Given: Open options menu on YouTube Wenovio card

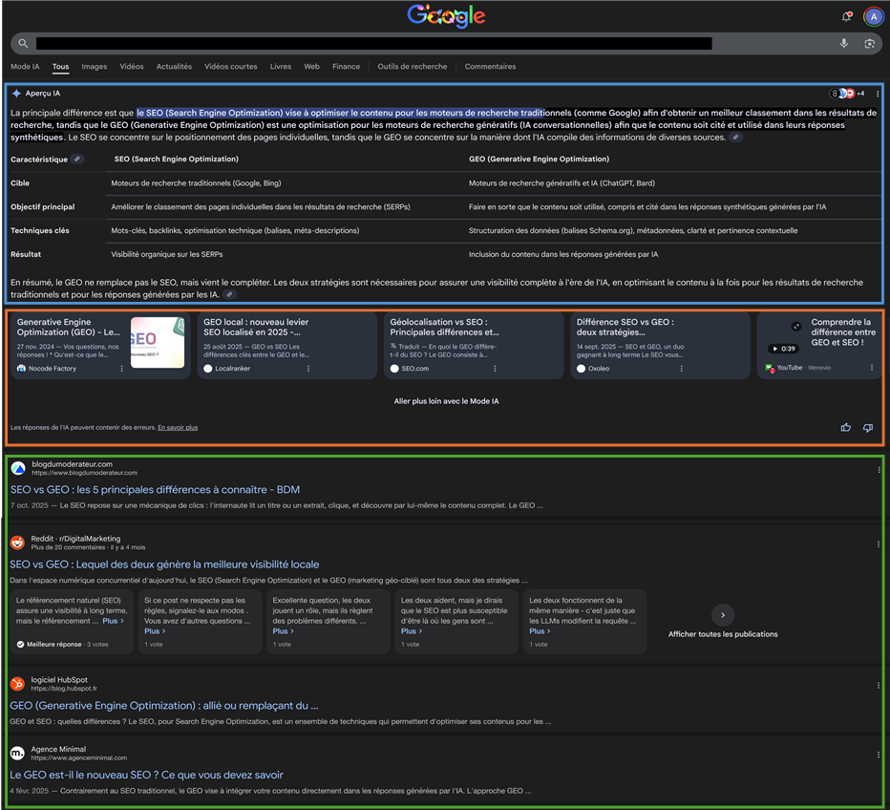Looking at the screenshot, I should point(872,368).
